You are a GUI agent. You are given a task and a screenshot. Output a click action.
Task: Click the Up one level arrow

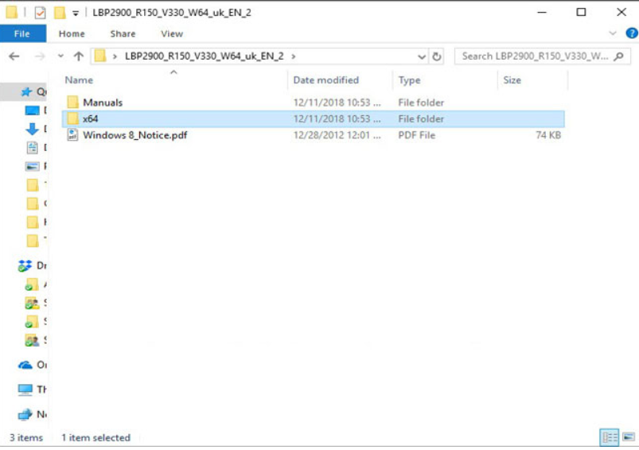pos(78,56)
